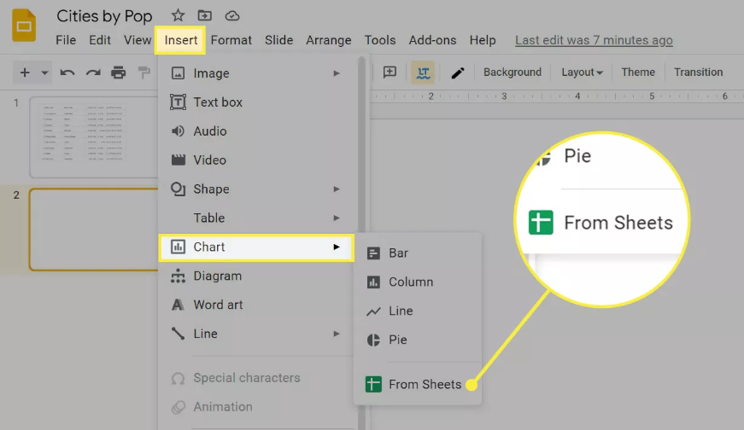Click the Undo arrow
Screen dimensions: 744x430
click(67, 73)
